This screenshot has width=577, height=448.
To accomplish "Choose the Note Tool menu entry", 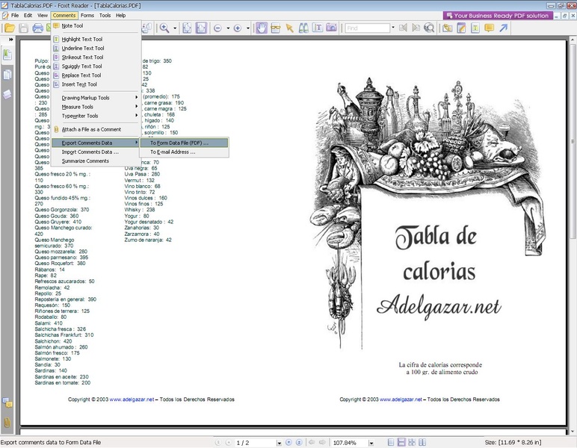I will (72, 25).
